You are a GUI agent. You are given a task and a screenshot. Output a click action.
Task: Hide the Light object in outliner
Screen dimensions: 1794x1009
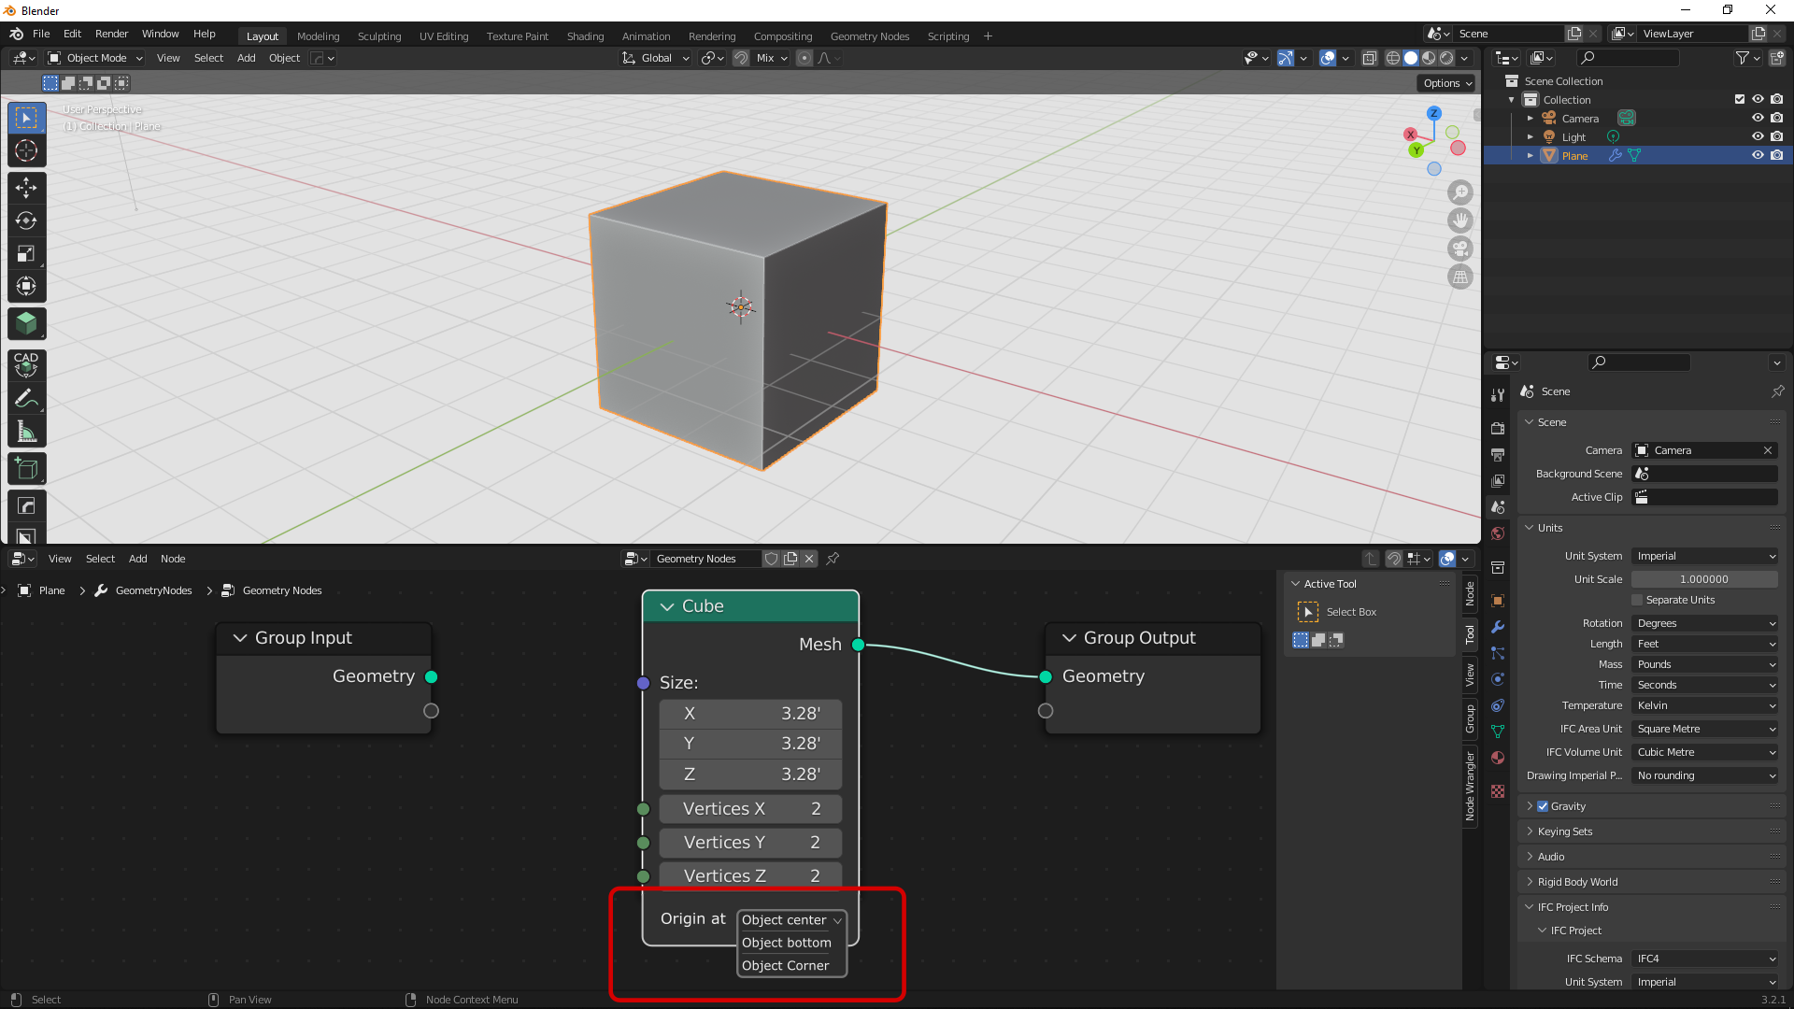(x=1757, y=136)
